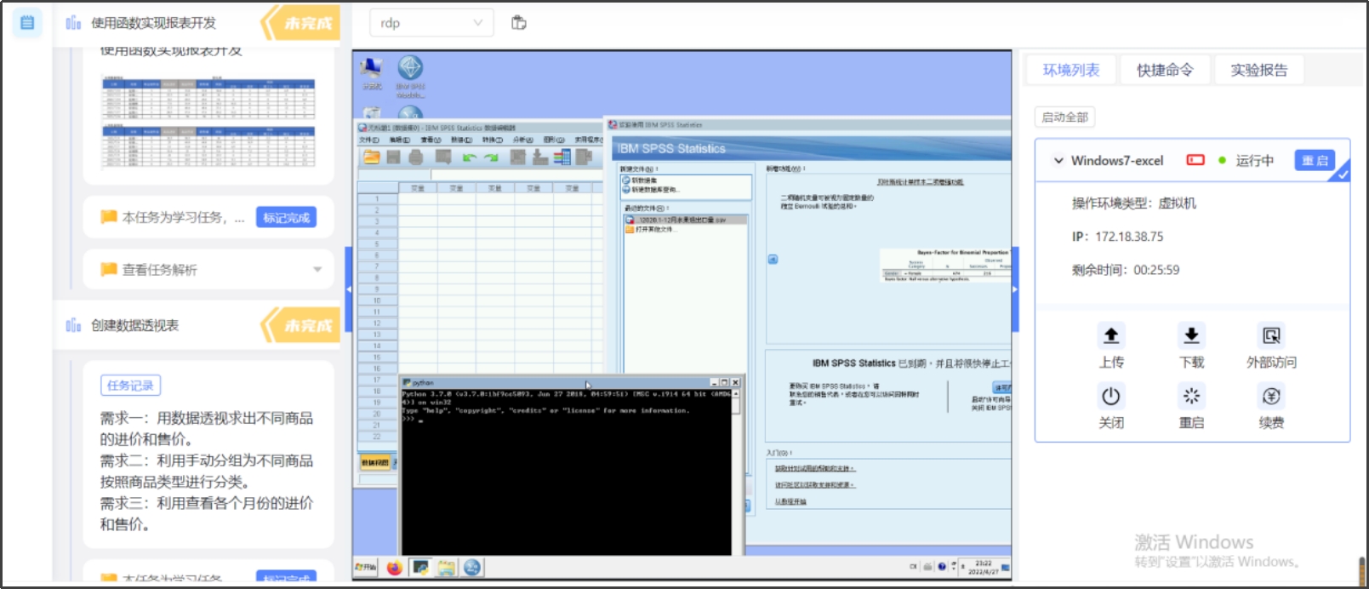Click the 任务记录 tag button
Viewport: 1369px width, 589px height.
(130, 386)
